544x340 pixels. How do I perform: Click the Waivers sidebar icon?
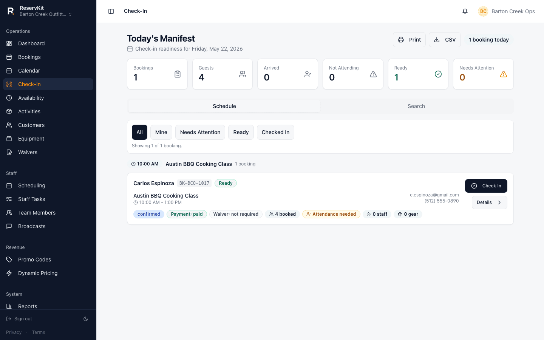pos(9,152)
